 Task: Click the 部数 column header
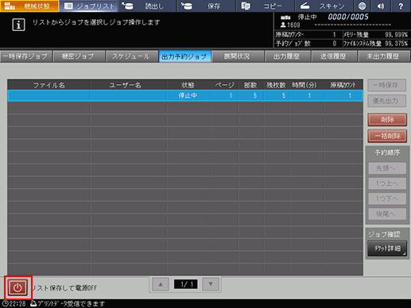pyautogui.click(x=250, y=85)
